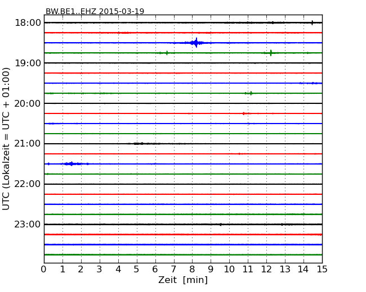Click x-axis tick label 7
This screenshot has height=292, width=366.
coord(173,270)
